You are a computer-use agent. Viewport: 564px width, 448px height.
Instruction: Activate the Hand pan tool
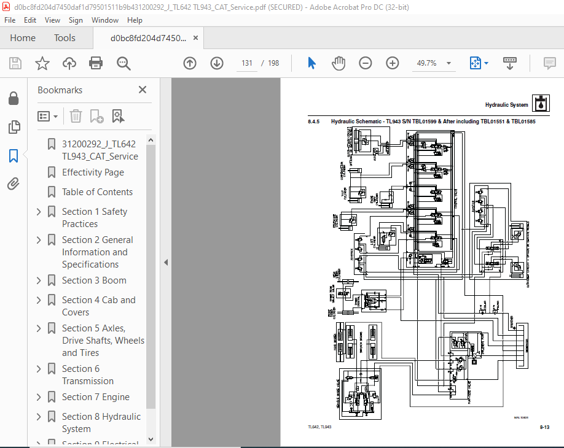(x=338, y=63)
